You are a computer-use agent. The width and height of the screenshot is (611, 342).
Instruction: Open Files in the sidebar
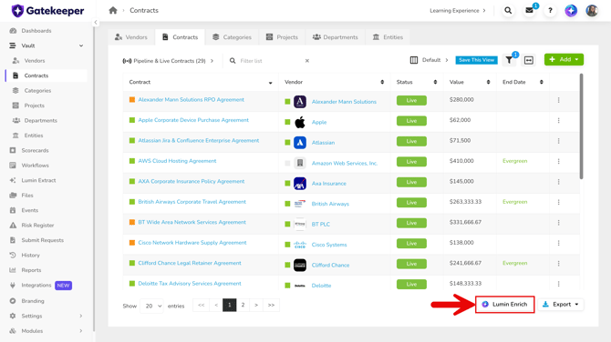coord(27,196)
